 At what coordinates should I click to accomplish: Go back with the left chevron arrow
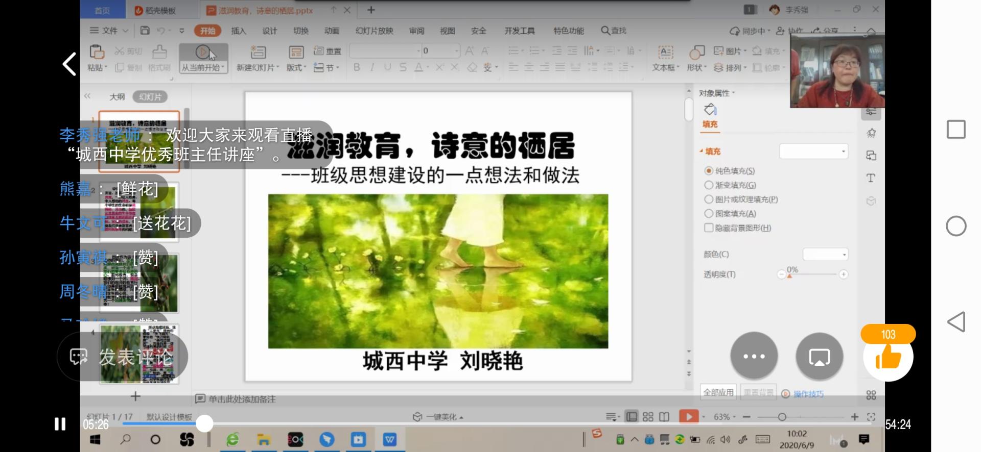tap(69, 64)
